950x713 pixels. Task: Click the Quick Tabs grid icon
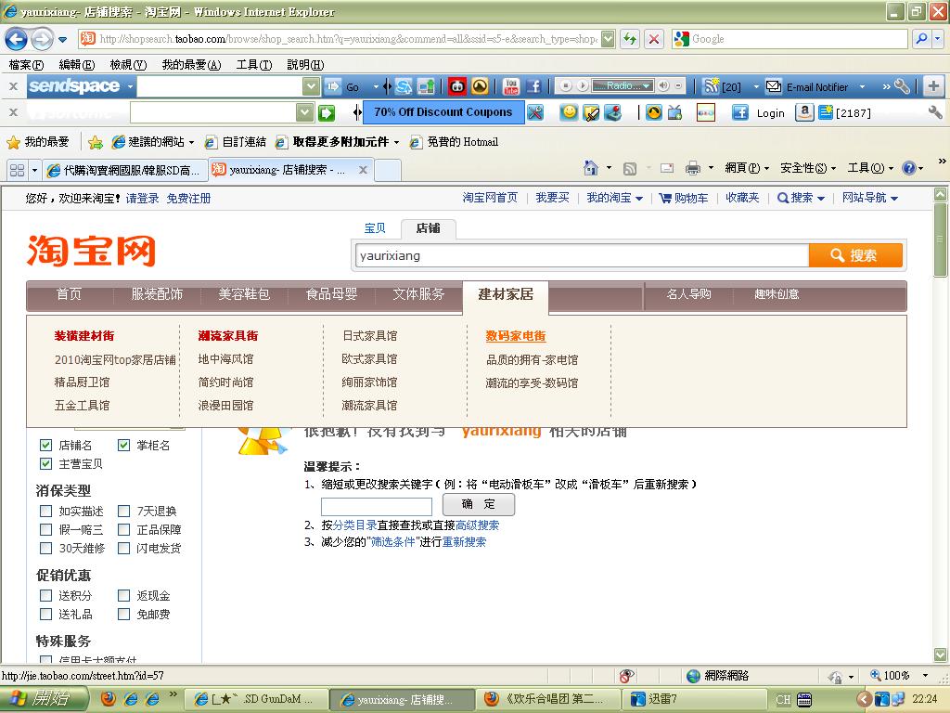click(x=17, y=171)
